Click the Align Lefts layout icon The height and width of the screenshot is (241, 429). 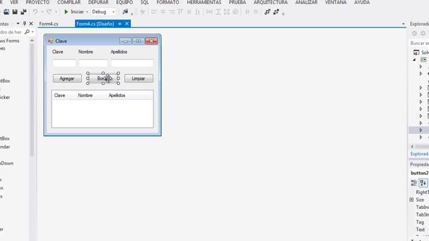[x=154, y=12]
